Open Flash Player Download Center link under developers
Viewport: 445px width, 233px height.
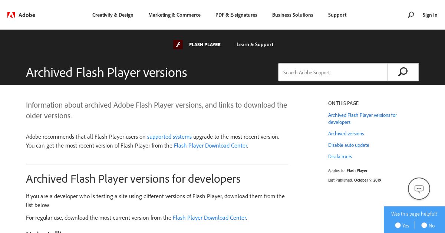click(209, 217)
